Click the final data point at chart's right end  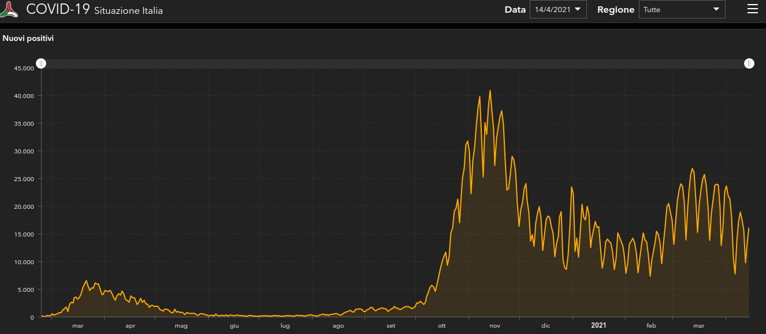point(749,228)
